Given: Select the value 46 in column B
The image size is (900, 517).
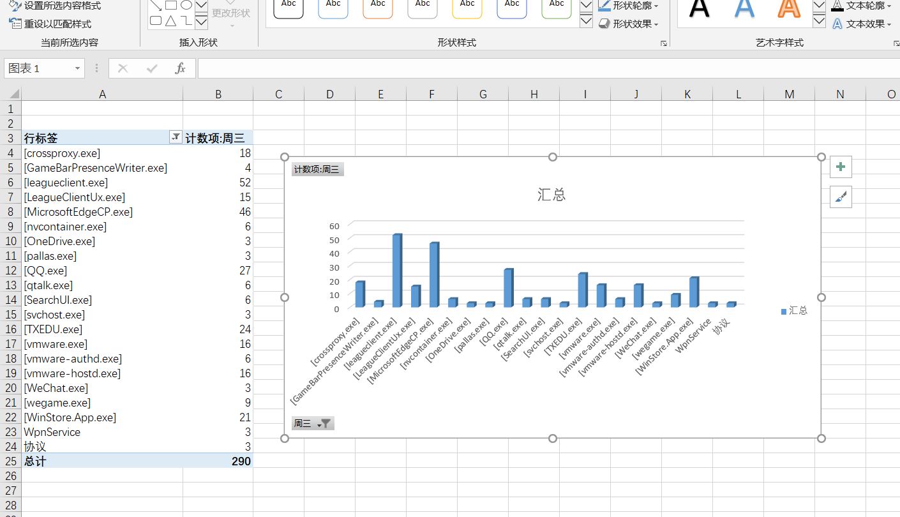Looking at the screenshot, I should pyautogui.click(x=218, y=212).
